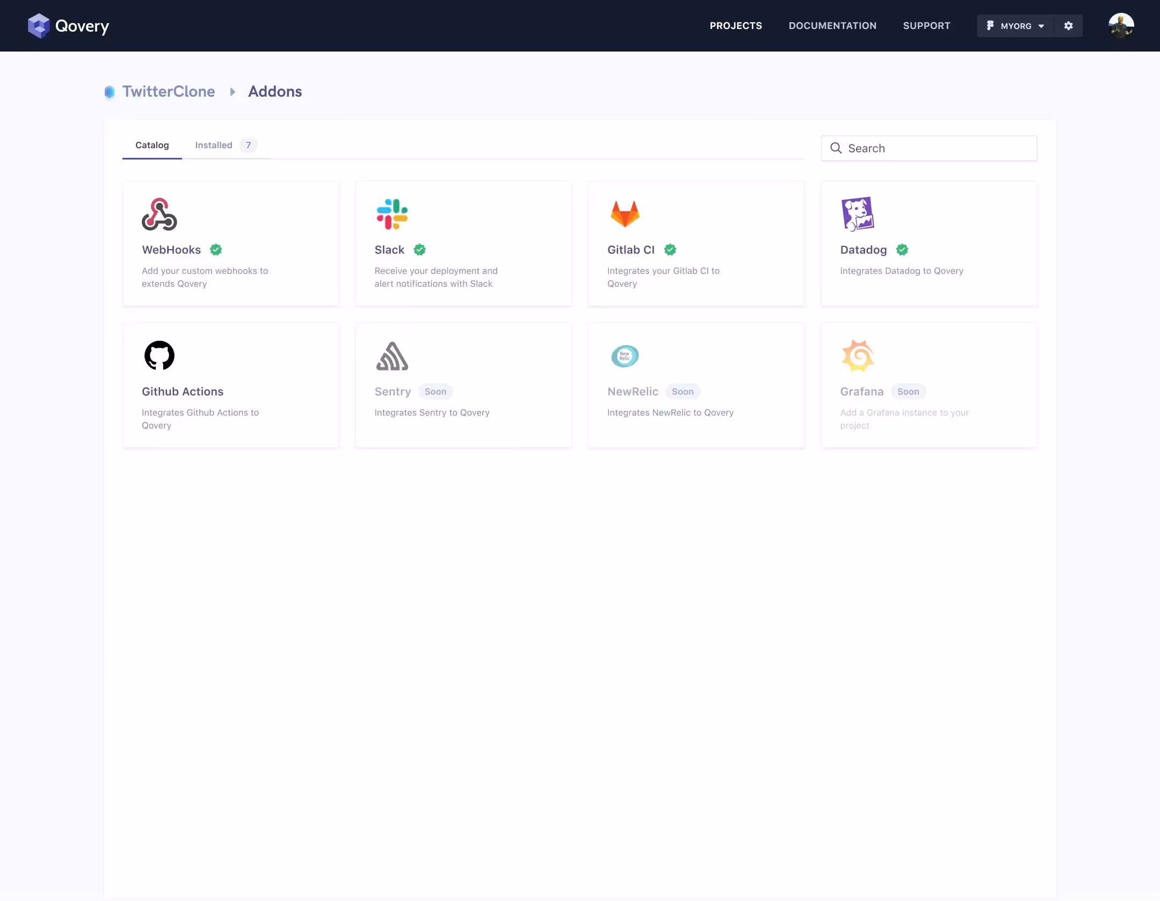Viewport: 1160px width, 901px height.
Task: Select the Github Actions octocat icon
Action: coord(160,355)
